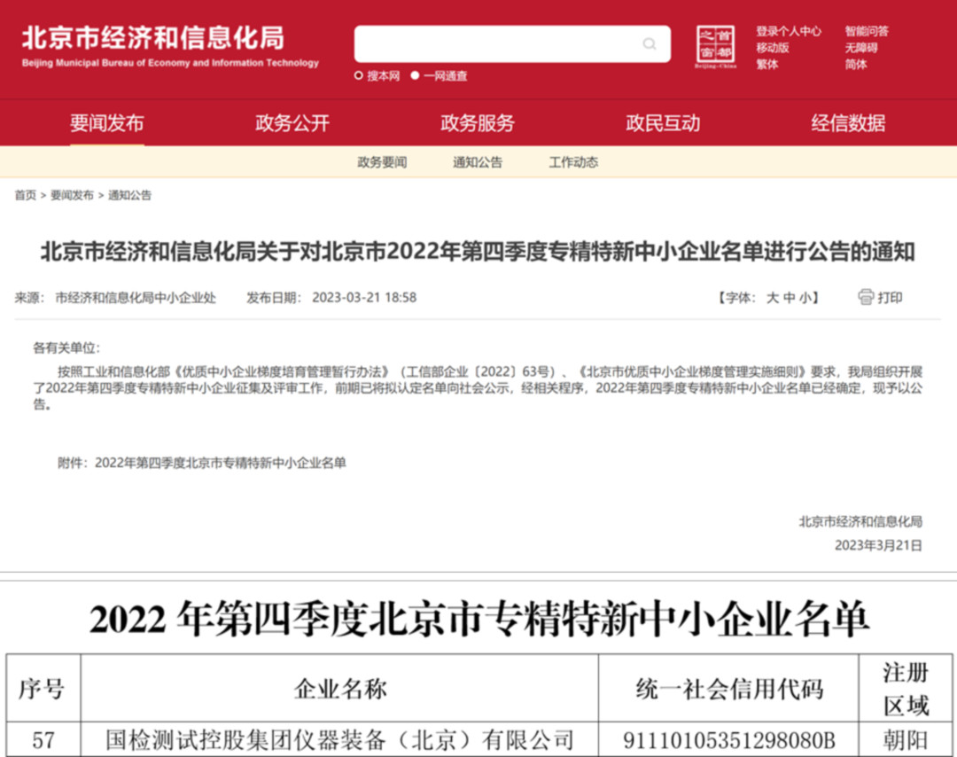Click the 朝阳 region cell
957x757 pixels.
(x=906, y=740)
